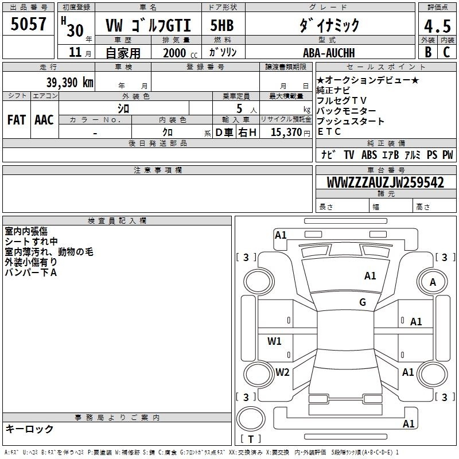Viewport: 459px width, 459px height.
Task: Click the VIN WVWZZZAUZJW259542
Action: coord(385,182)
